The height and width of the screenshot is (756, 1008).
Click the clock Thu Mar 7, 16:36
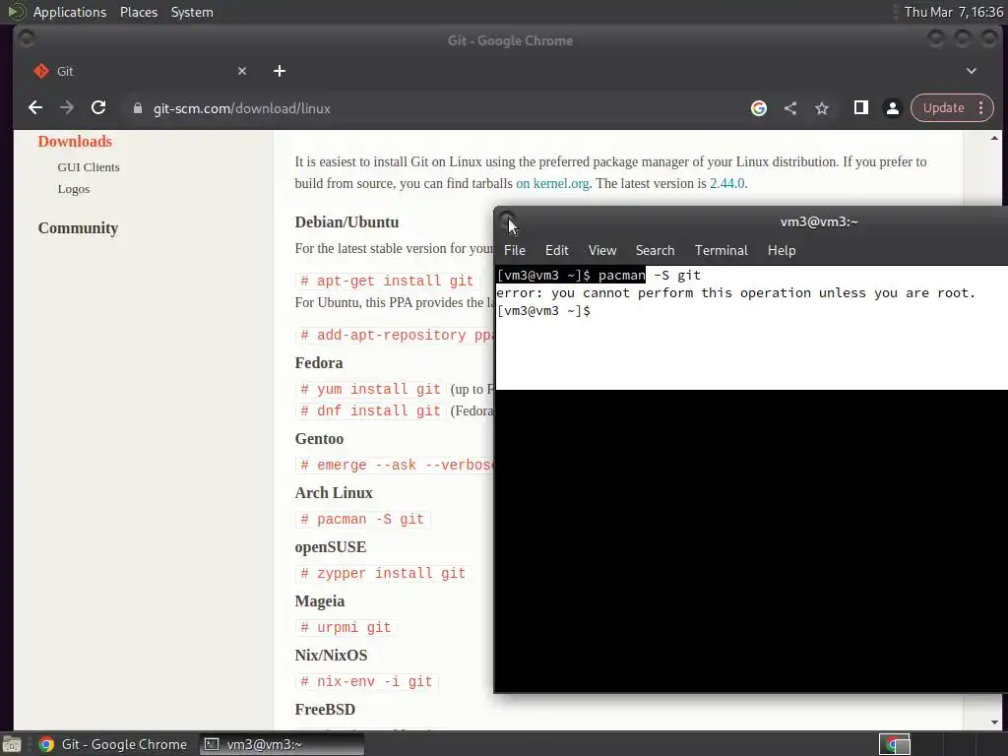[953, 12]
